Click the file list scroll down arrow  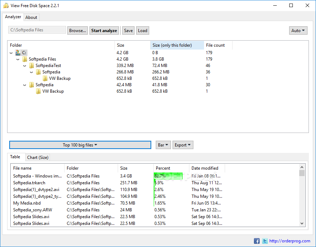tap(302, 223)
